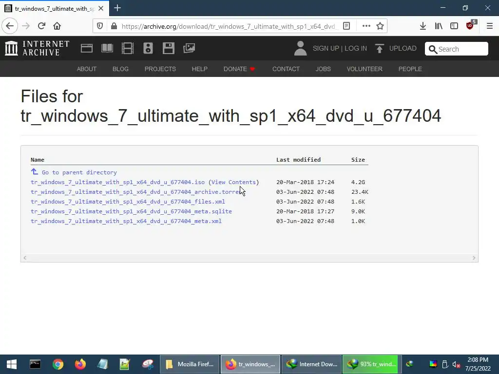Open Command Prompt from the taskbar

[35, 364]
